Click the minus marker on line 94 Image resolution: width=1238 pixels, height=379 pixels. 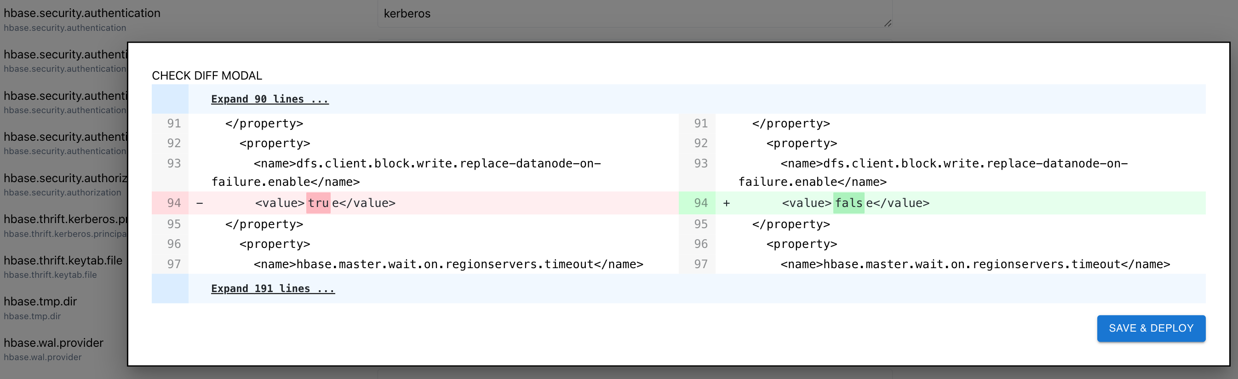(x=200, y=203)
